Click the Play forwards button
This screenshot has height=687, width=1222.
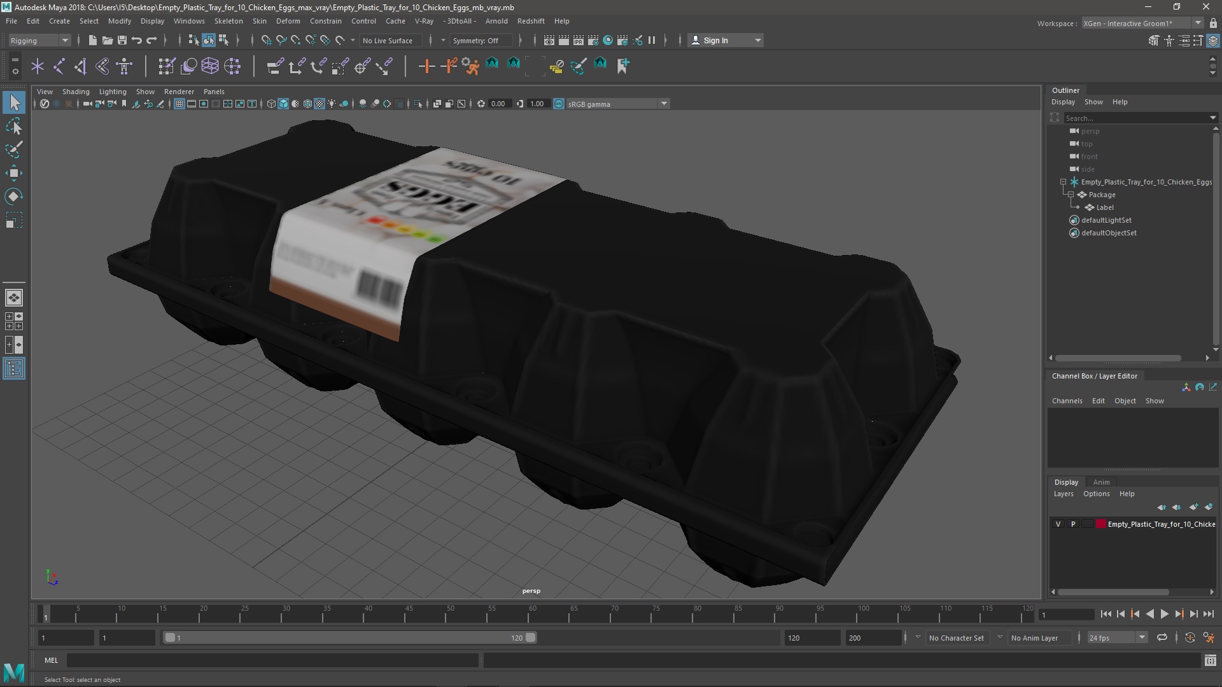pos(1164,614)
